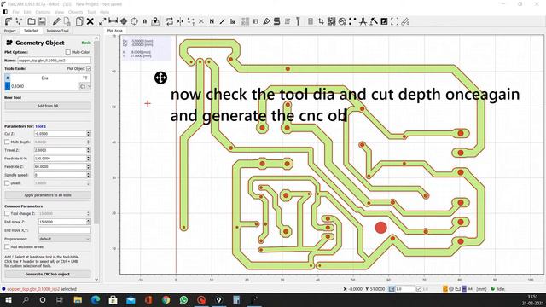Launch Microsoft Edge from taskbar
The height and width of the screenshot is (307, 546).
[96, 299]
